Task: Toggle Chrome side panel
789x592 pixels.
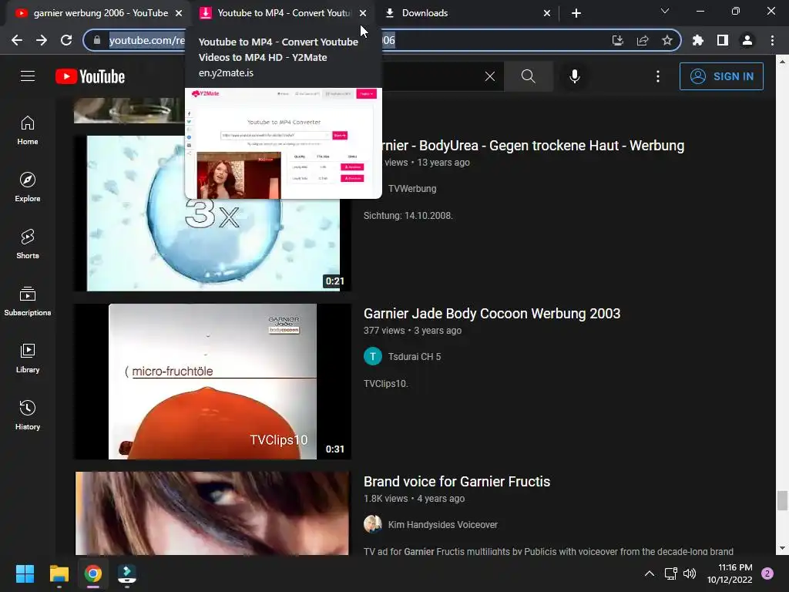Action: coord(722,40)
